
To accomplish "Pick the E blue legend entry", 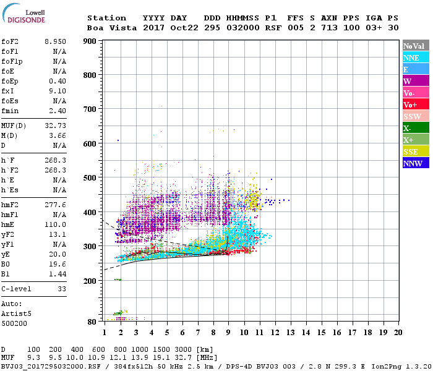I will [x=415, y=69].
